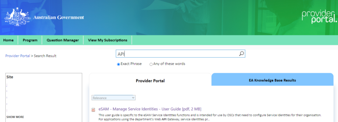Viewport: 338px width, 122px height.
Task: Open the Relevance sort dropdown
Action: click(x=113, y=98)
